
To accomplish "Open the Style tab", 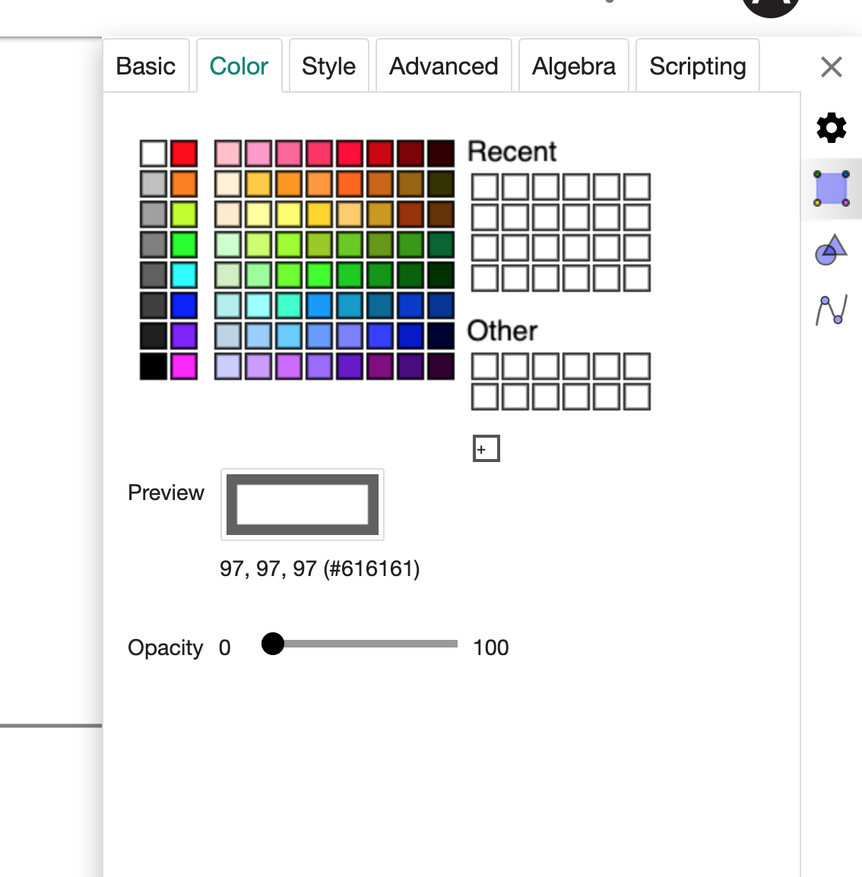I will (328, 67).
